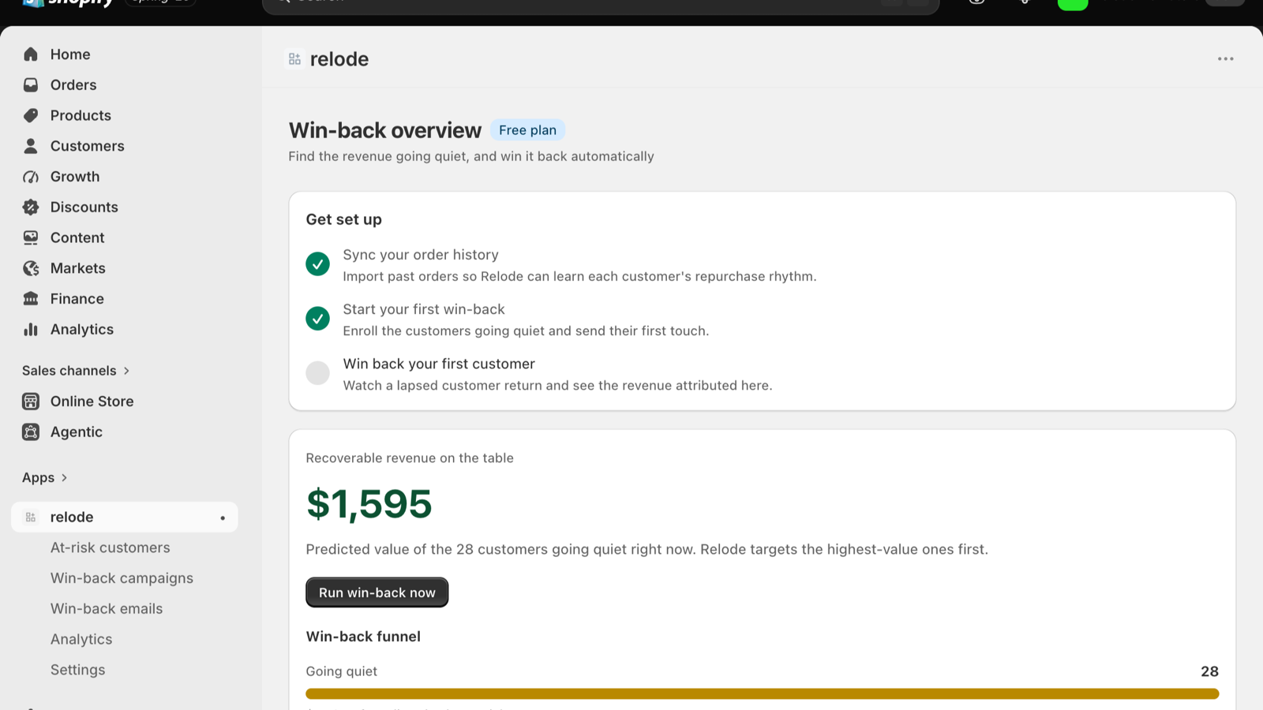This screenshot has width=1263, height=710.
Task: Click the Sync your order history title
Action: 421,255
